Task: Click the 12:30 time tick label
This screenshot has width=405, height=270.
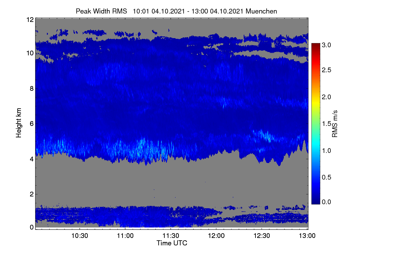Action: [x=262, y=236]
